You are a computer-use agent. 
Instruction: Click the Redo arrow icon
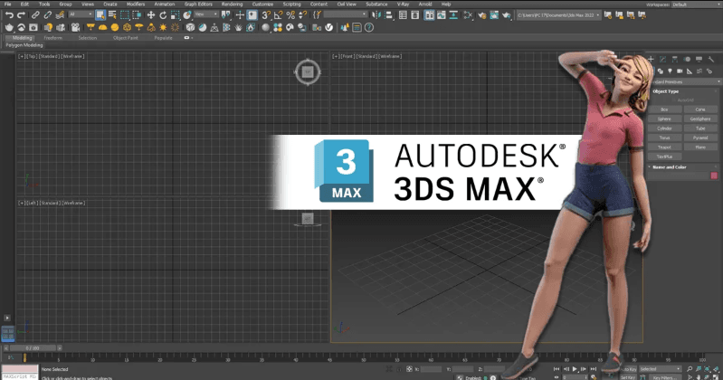click(21, 15)
